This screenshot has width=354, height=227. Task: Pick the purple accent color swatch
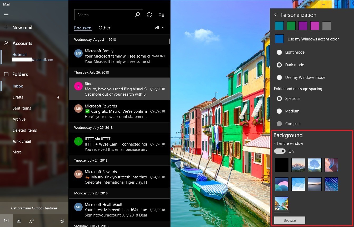[303, 25]
